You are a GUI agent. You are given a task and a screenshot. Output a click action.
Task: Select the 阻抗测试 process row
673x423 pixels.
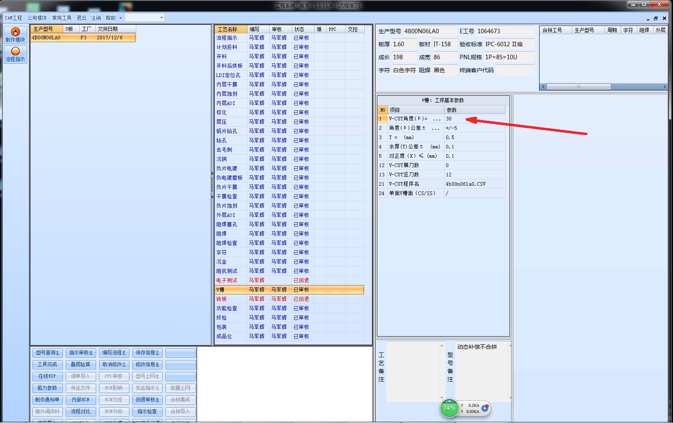289,271
